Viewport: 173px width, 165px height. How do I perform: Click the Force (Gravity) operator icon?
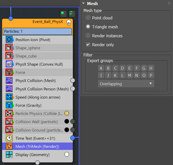pos(9,105)
